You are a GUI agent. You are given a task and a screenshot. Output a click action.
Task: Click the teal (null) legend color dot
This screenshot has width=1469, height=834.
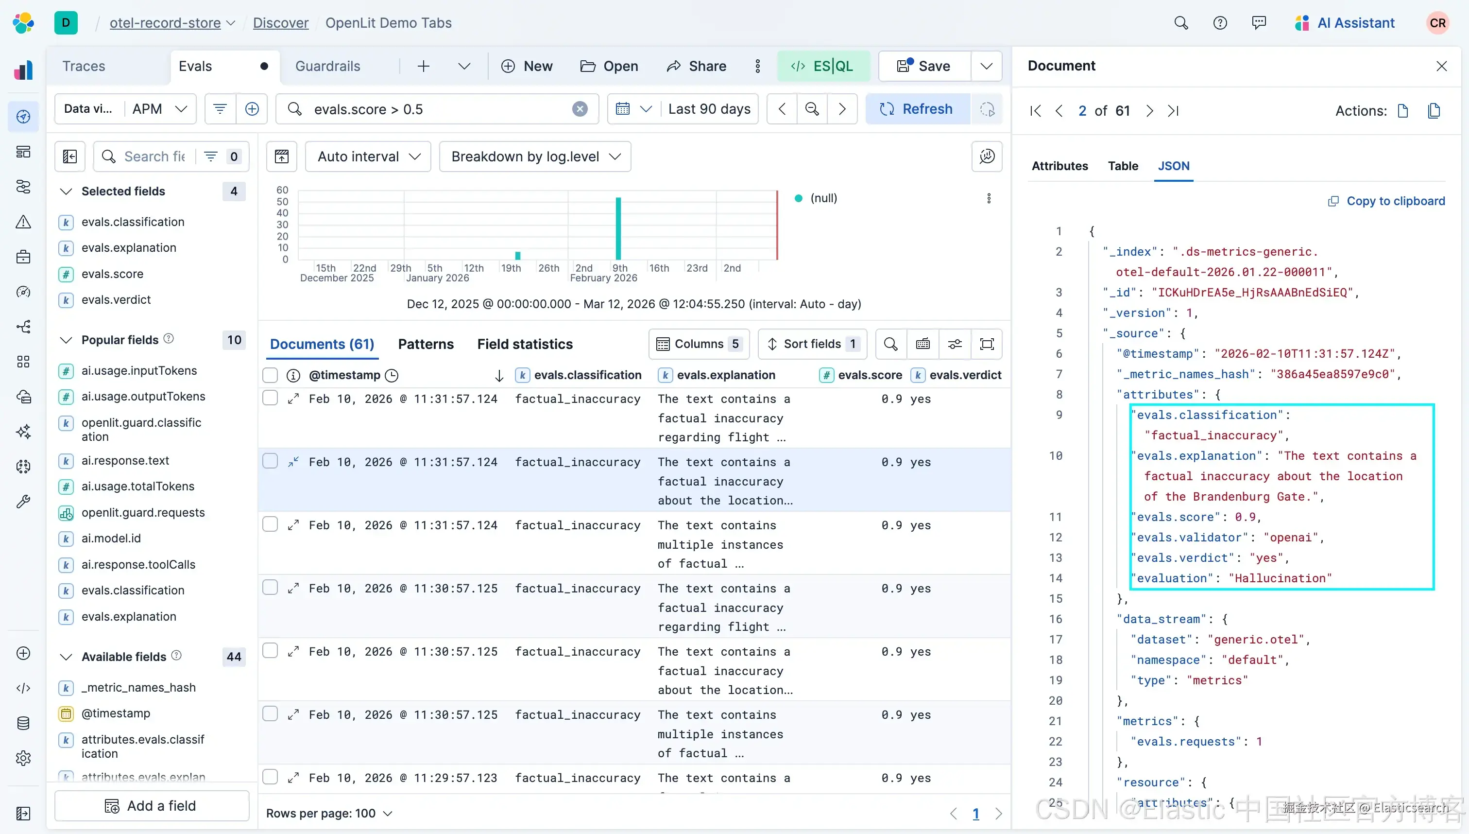point(798,198)
